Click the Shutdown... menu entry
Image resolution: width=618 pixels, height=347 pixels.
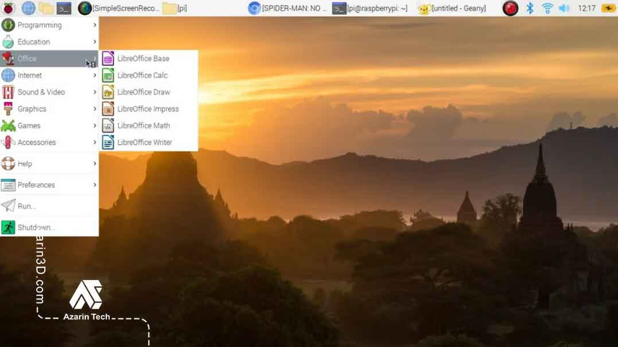pyautogui.click(x=36, y=227)
